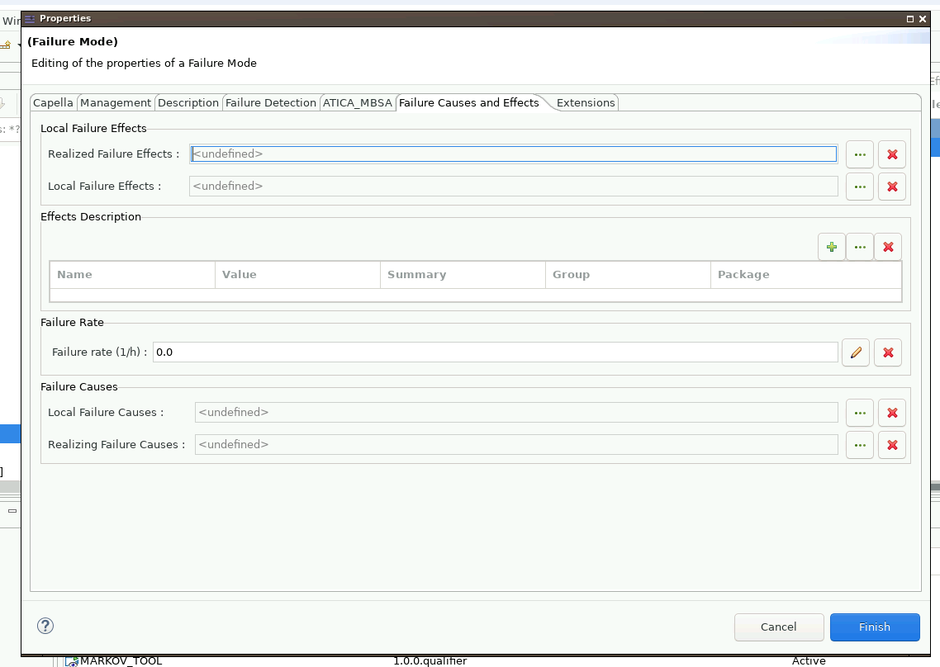Viewport: 940px width, 667px height.
Task: Browse for Local Failure Effects field
Action: (x=860, y=187)
